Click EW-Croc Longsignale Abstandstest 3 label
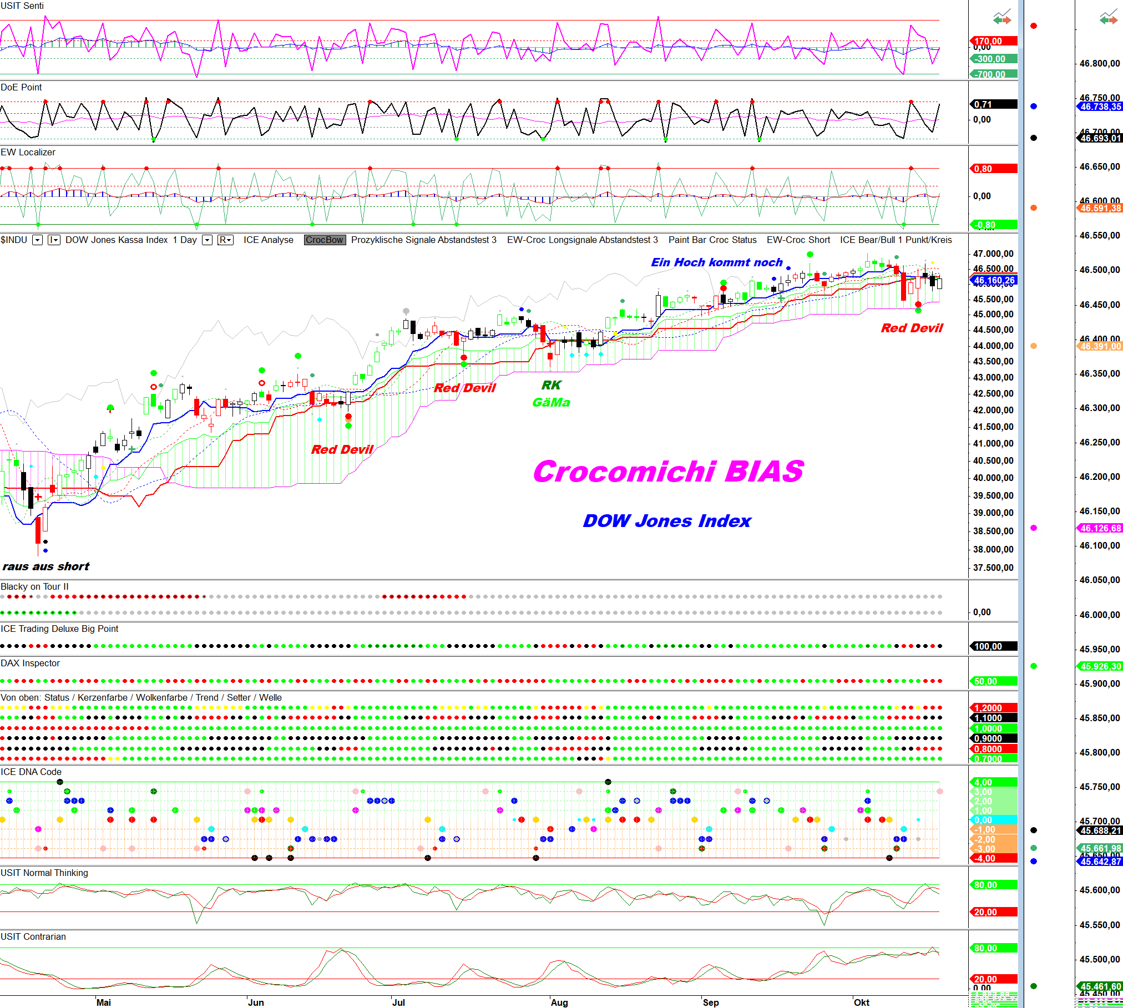 582,240
